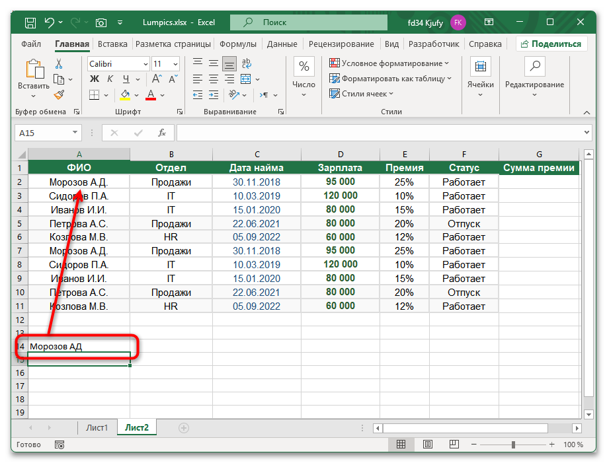
Task: Click the camera icon in Quick Access toolbar
Action: (101, 22)
